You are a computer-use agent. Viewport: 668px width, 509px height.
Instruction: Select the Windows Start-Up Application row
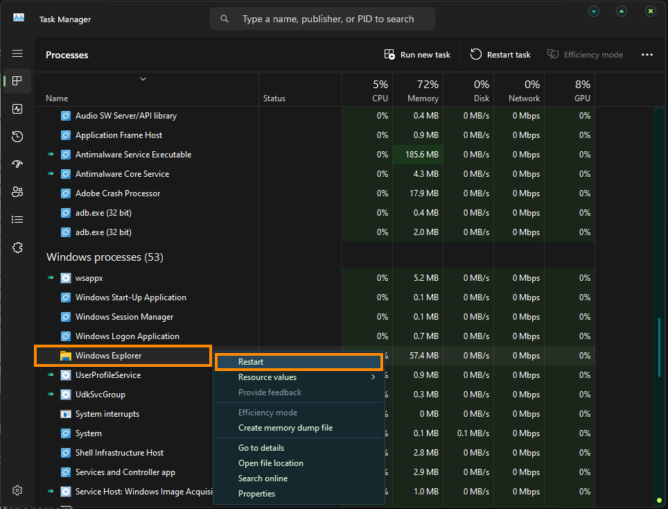click(315, 297)
